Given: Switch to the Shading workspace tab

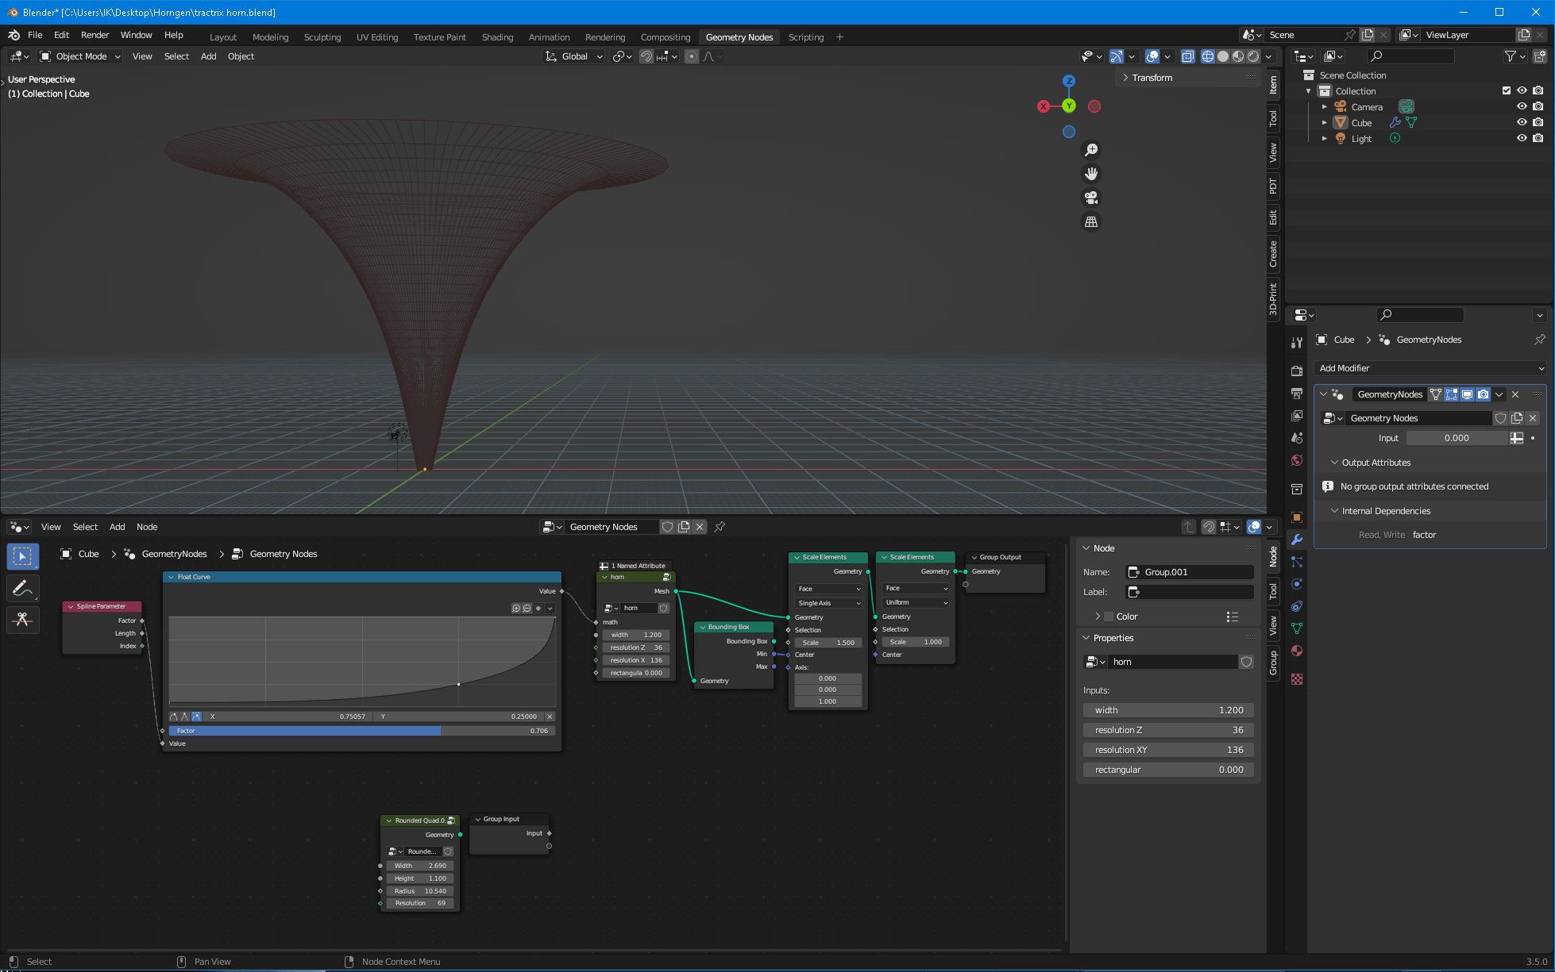Looking at the screenshot, I should tap(497, 37).
